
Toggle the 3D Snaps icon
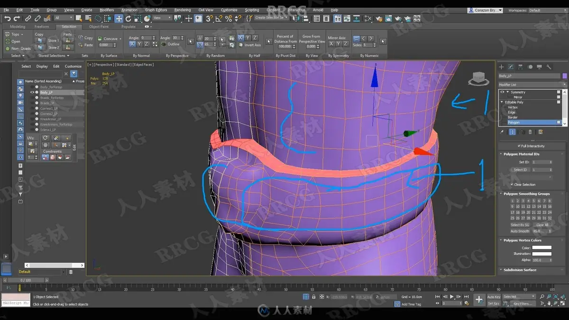coord(209,18)
